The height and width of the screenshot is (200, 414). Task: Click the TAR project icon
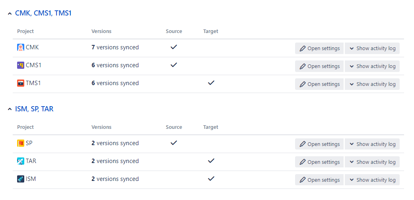(x=21, y=161)
